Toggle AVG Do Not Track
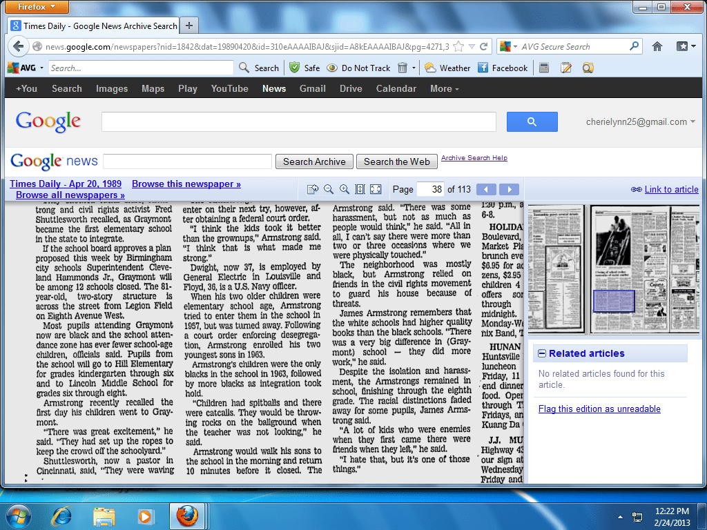The image size is (707, 530). 358,68
